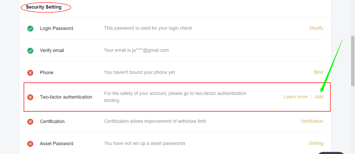The height and width of the screenshot is (154, 355).
Task: Click the dark floating button at bottom right
Action: (x=331, y=153)
